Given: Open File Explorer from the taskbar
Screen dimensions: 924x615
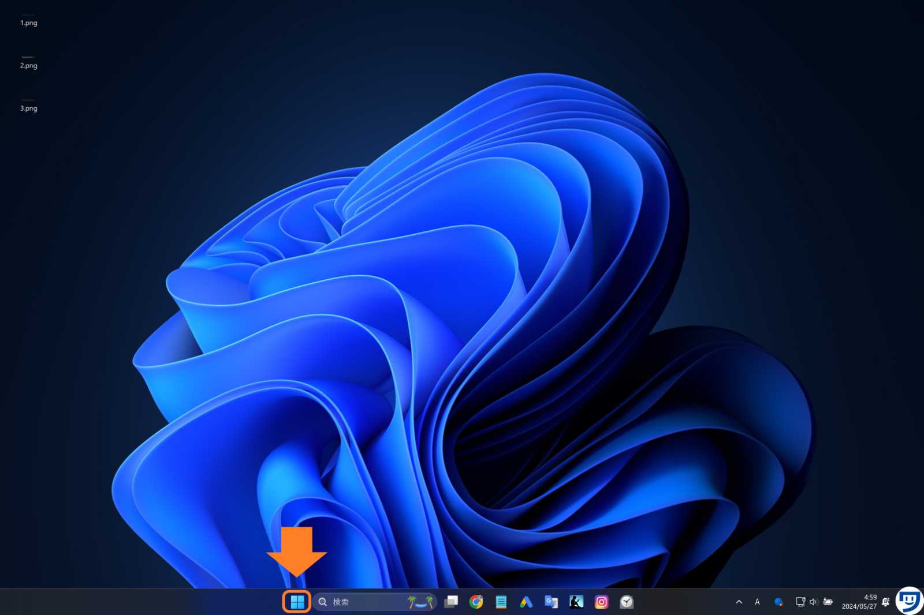Looking at the screenshot, I should (452, 602).
